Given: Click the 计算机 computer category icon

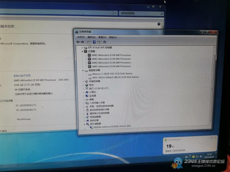Looking at the screenshot, I should point(87,92).
